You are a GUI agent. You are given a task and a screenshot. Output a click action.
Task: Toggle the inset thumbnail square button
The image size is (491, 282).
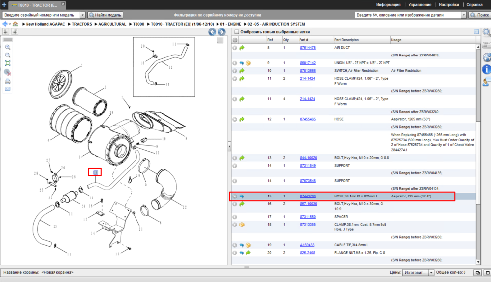[x=220, y=40]
